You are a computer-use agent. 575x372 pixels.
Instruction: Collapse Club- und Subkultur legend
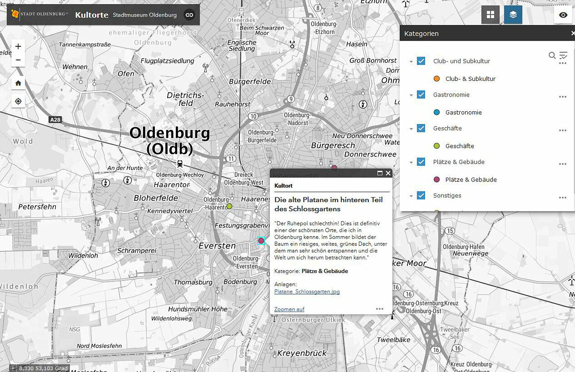(411, 62)
